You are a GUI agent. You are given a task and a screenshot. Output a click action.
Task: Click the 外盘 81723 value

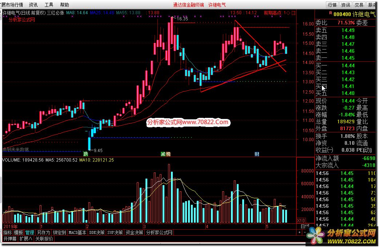(x=347, y=128)
